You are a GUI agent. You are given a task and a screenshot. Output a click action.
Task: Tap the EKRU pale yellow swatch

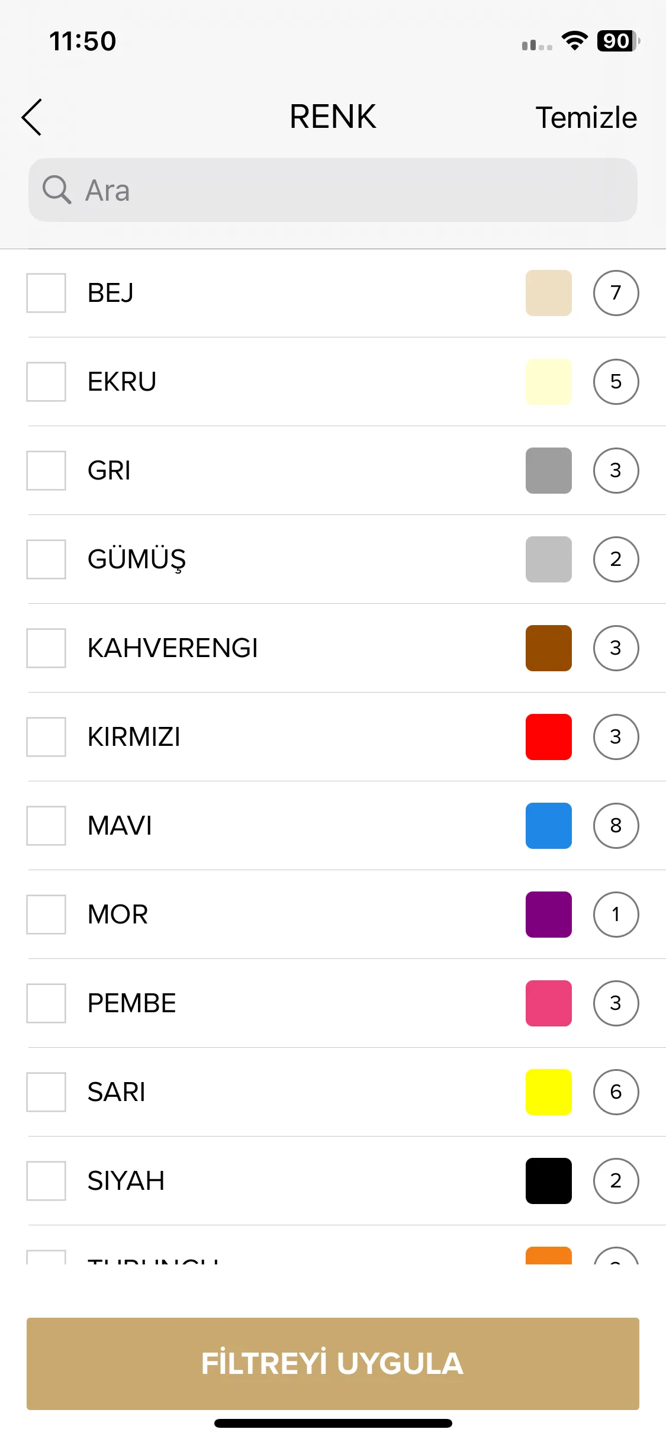click(549, 382)
